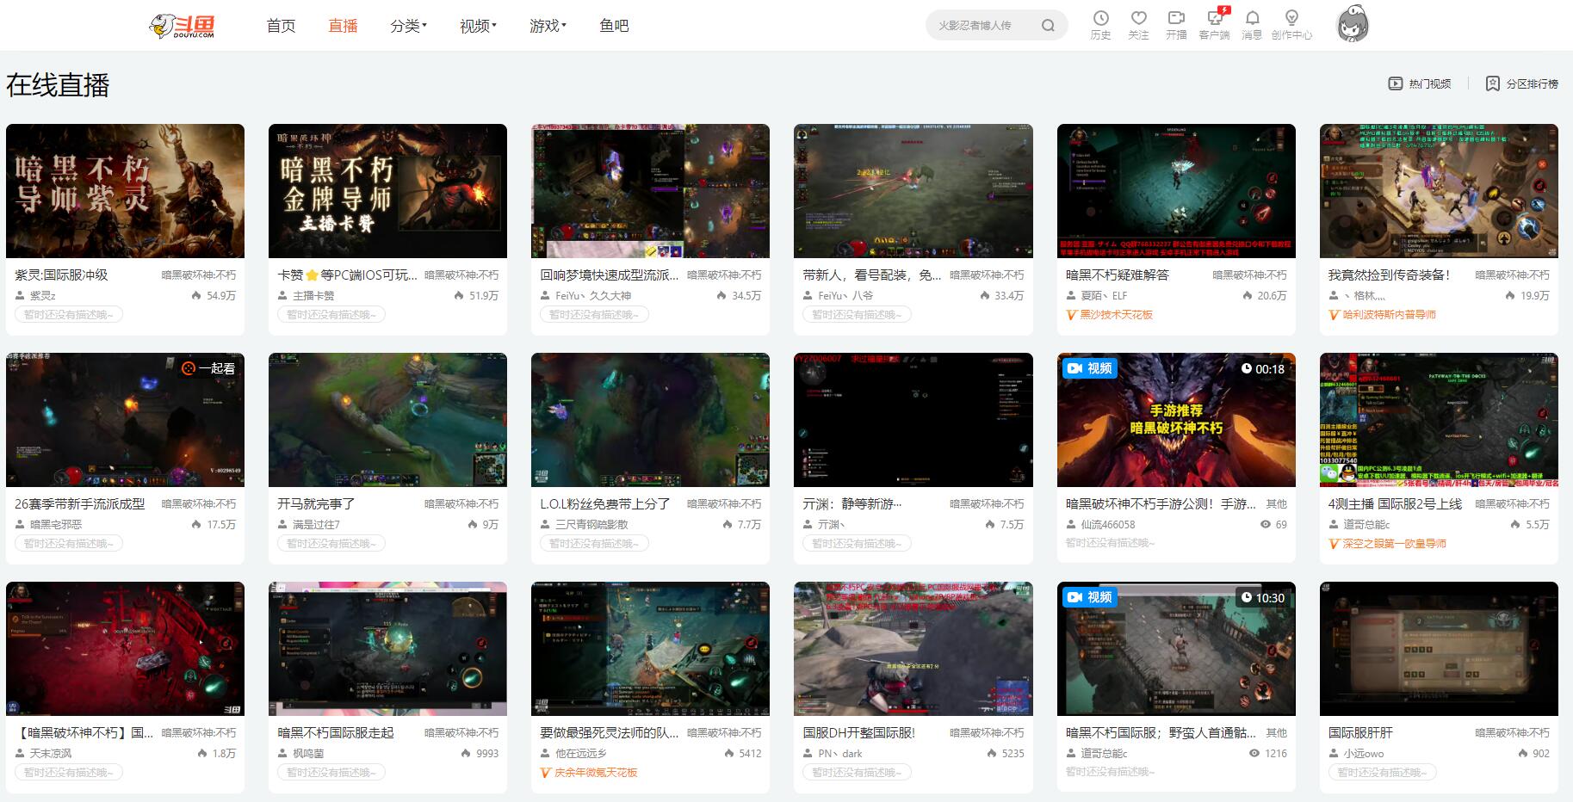This screenshot has height=802, width=1573.
Task: Open the 分区排行榜 ranking link
Action: coord(1522,83)
